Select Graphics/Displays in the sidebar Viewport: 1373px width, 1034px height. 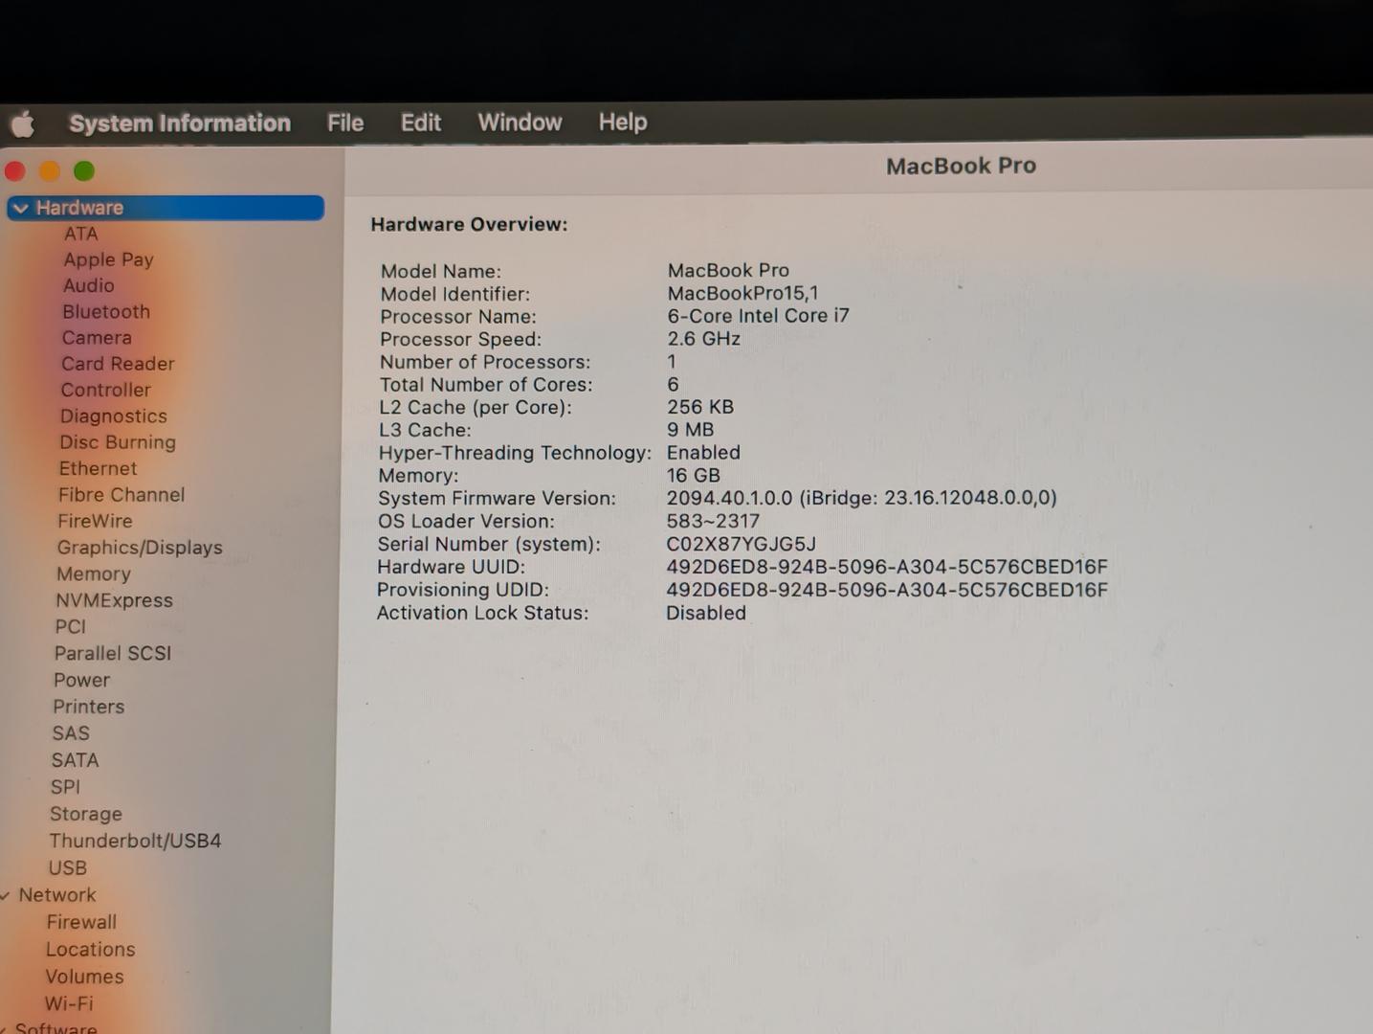click(140, 548)
